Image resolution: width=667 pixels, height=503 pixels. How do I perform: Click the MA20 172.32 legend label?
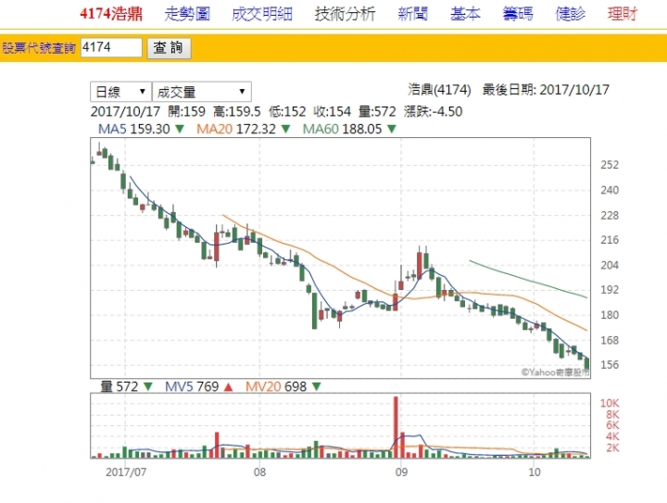click(x=236, y=129)
